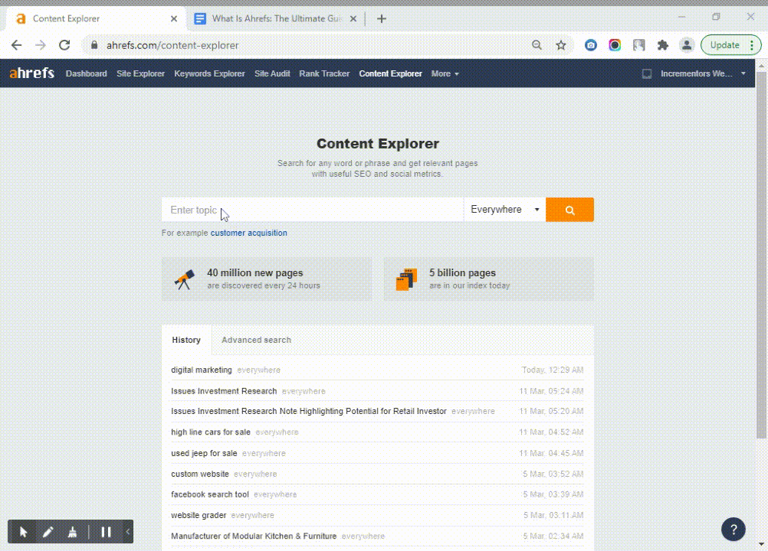Open the Extensions puzzle icon
Screen dimensions: 768x551
(x=663, y=45)
